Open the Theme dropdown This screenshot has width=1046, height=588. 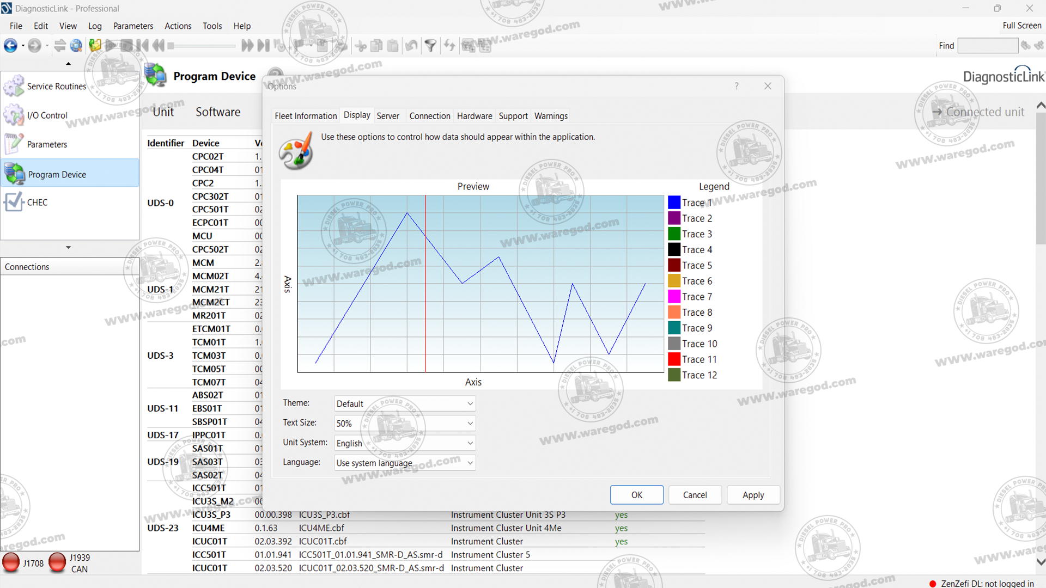tap(405, 403)
